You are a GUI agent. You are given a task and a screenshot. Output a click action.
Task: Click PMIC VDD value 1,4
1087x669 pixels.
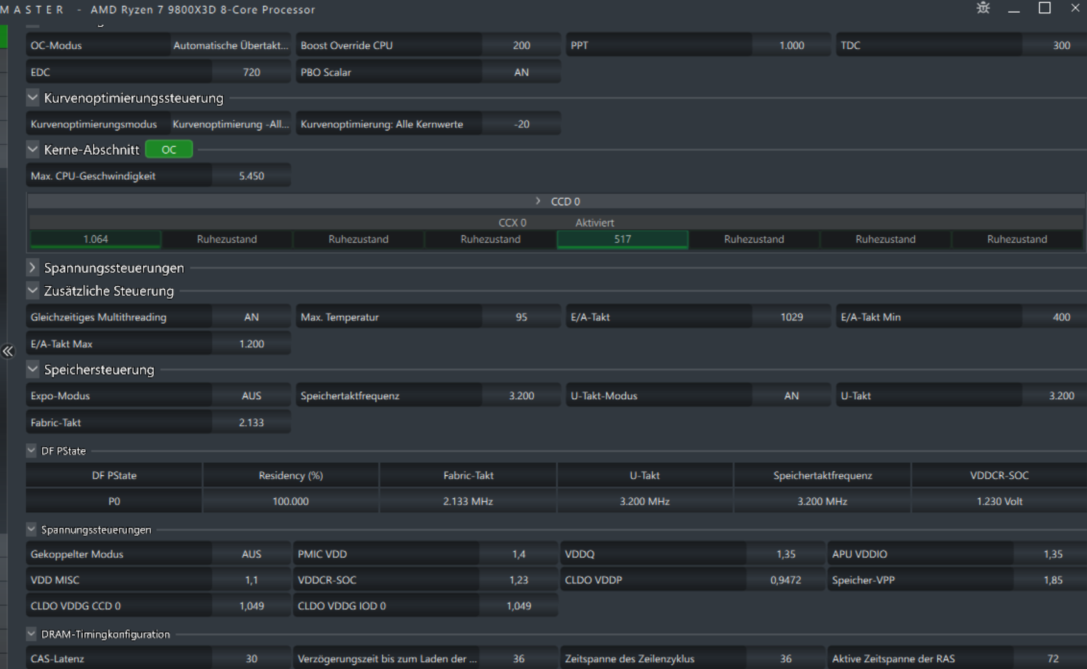pyautogui.click(x=519, y=554)
